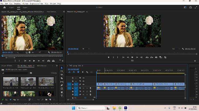The height and width of the screenshot is (111, 199).
Task: Select the Razor tool
Action: [62, 78]
